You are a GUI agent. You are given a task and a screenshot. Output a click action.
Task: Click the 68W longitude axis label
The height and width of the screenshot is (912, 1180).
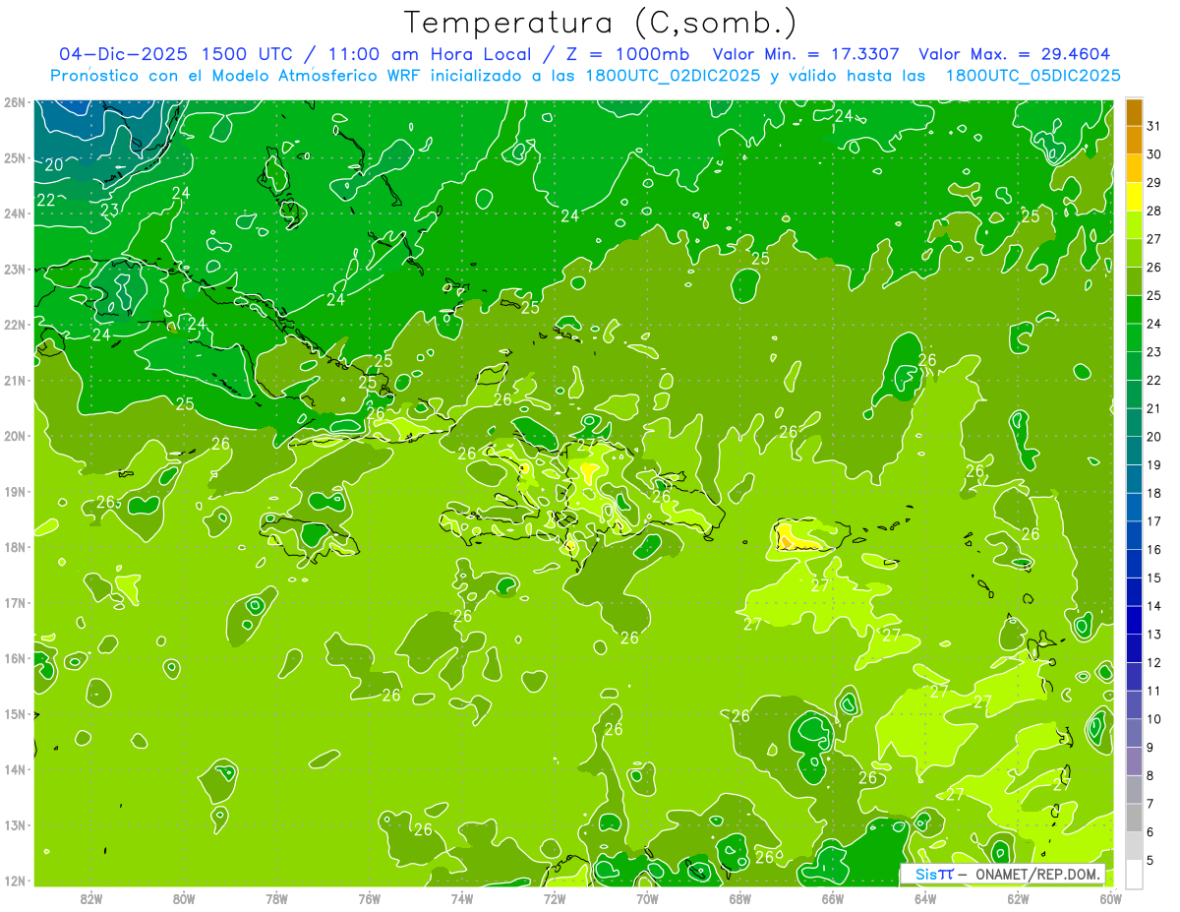(739, 898)
